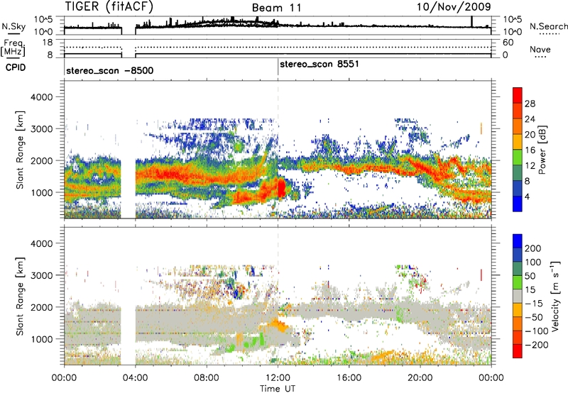Click the 1000 tick in the velocity panel
This screenshot has height=393, width=568.
point(42,339)
